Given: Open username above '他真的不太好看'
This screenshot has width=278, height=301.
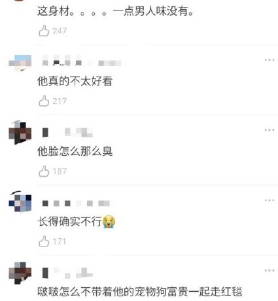Looking at the screenshot, I should click(82, 60).
